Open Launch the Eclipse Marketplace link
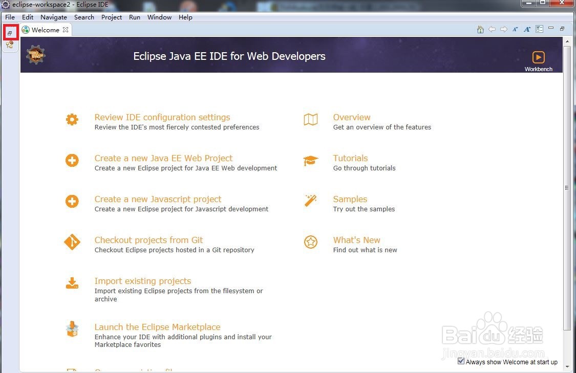Image resolution: width=576 pixels, height=373 pixels. (x=158, y=327)
